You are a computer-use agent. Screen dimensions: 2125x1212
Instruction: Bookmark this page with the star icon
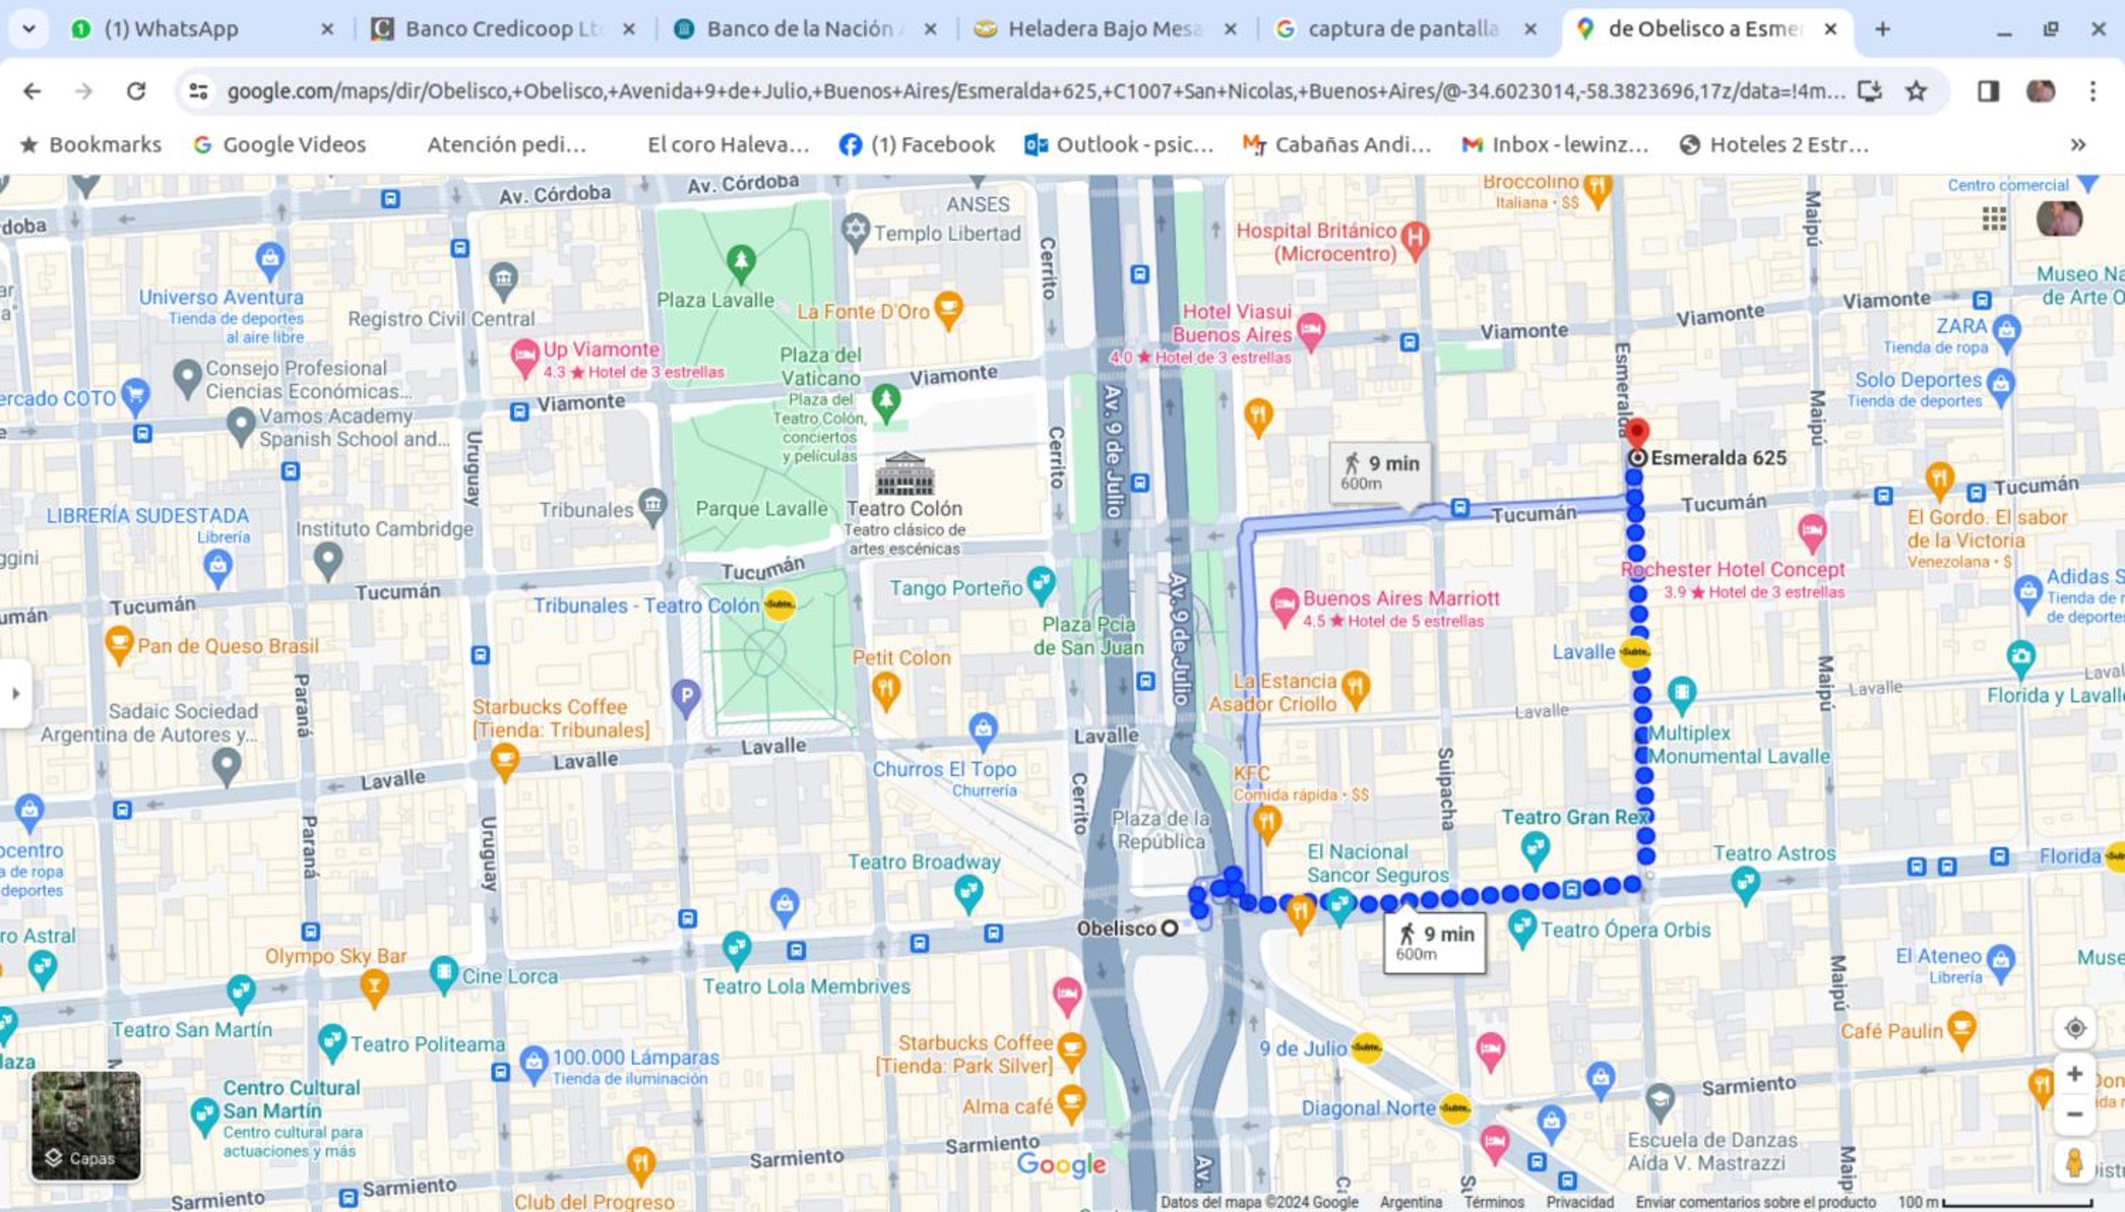[1916, 91]
